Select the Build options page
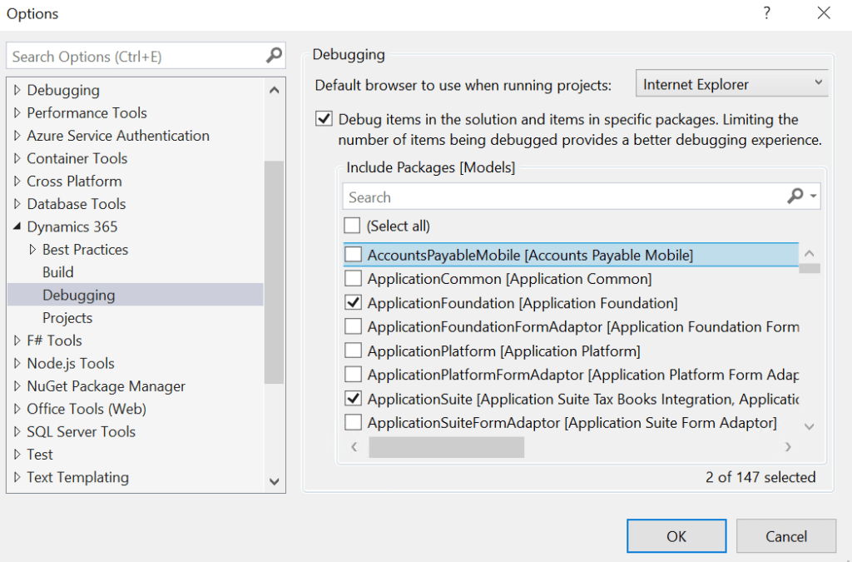Image resolution: width=852 pixels, height=562 pixels. 58,272
